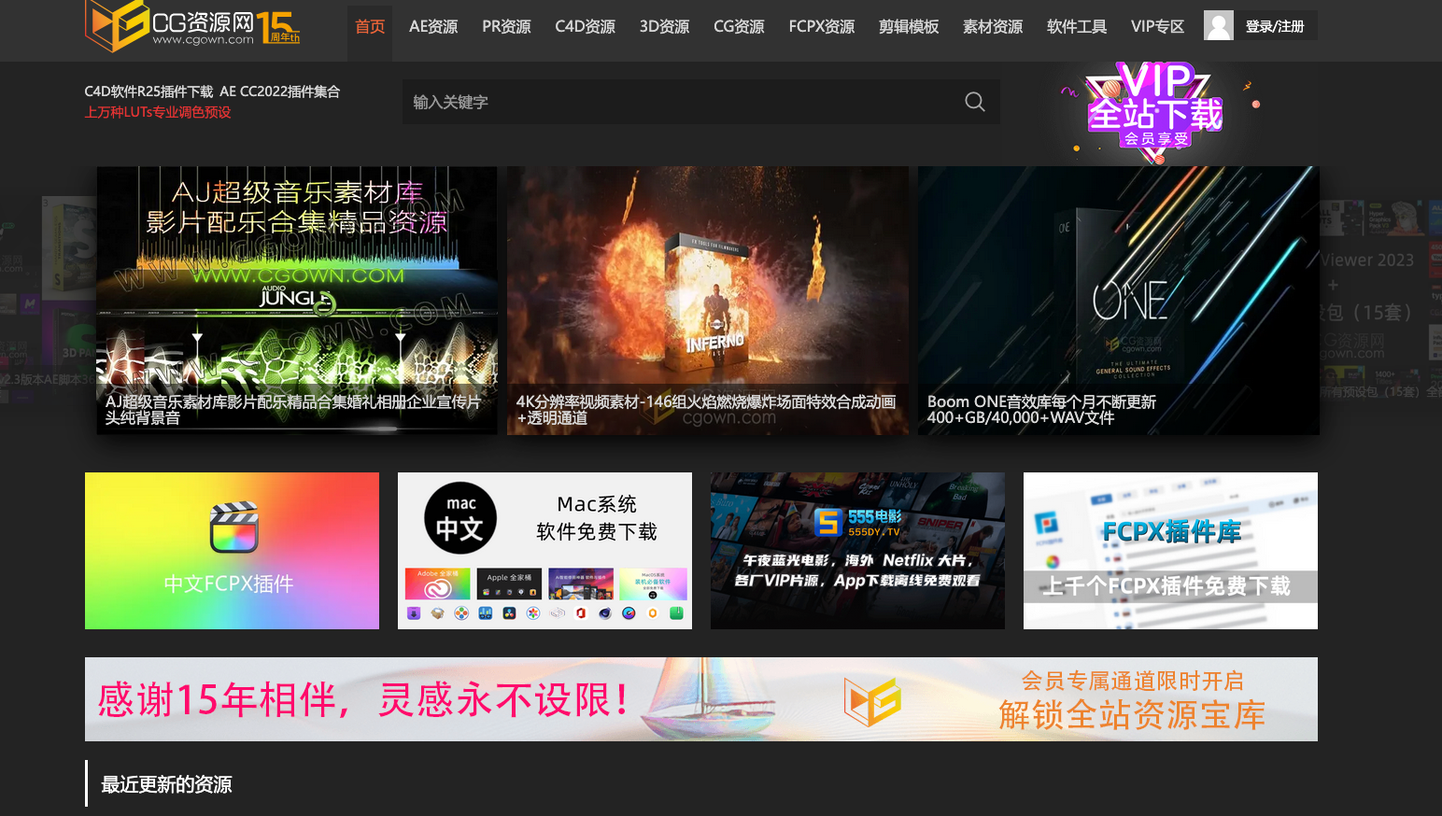Open the C4D资源 menu item
This screenshot has width=1442, height=816.
(585, 26)
